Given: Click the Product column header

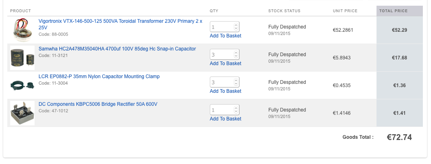Looking at the screenshot, I should tap(20, 11).
